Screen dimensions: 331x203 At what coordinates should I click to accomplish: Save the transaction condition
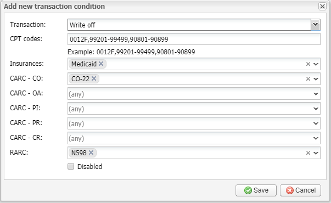tap(256, 190)
